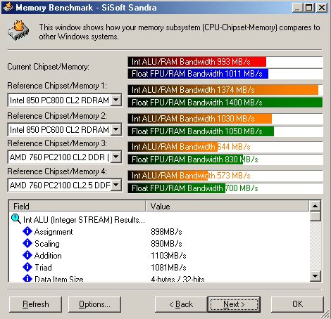Screen dimensions: 331x319
Task: Go to previous page with Back button
Action: click(181, 304)
